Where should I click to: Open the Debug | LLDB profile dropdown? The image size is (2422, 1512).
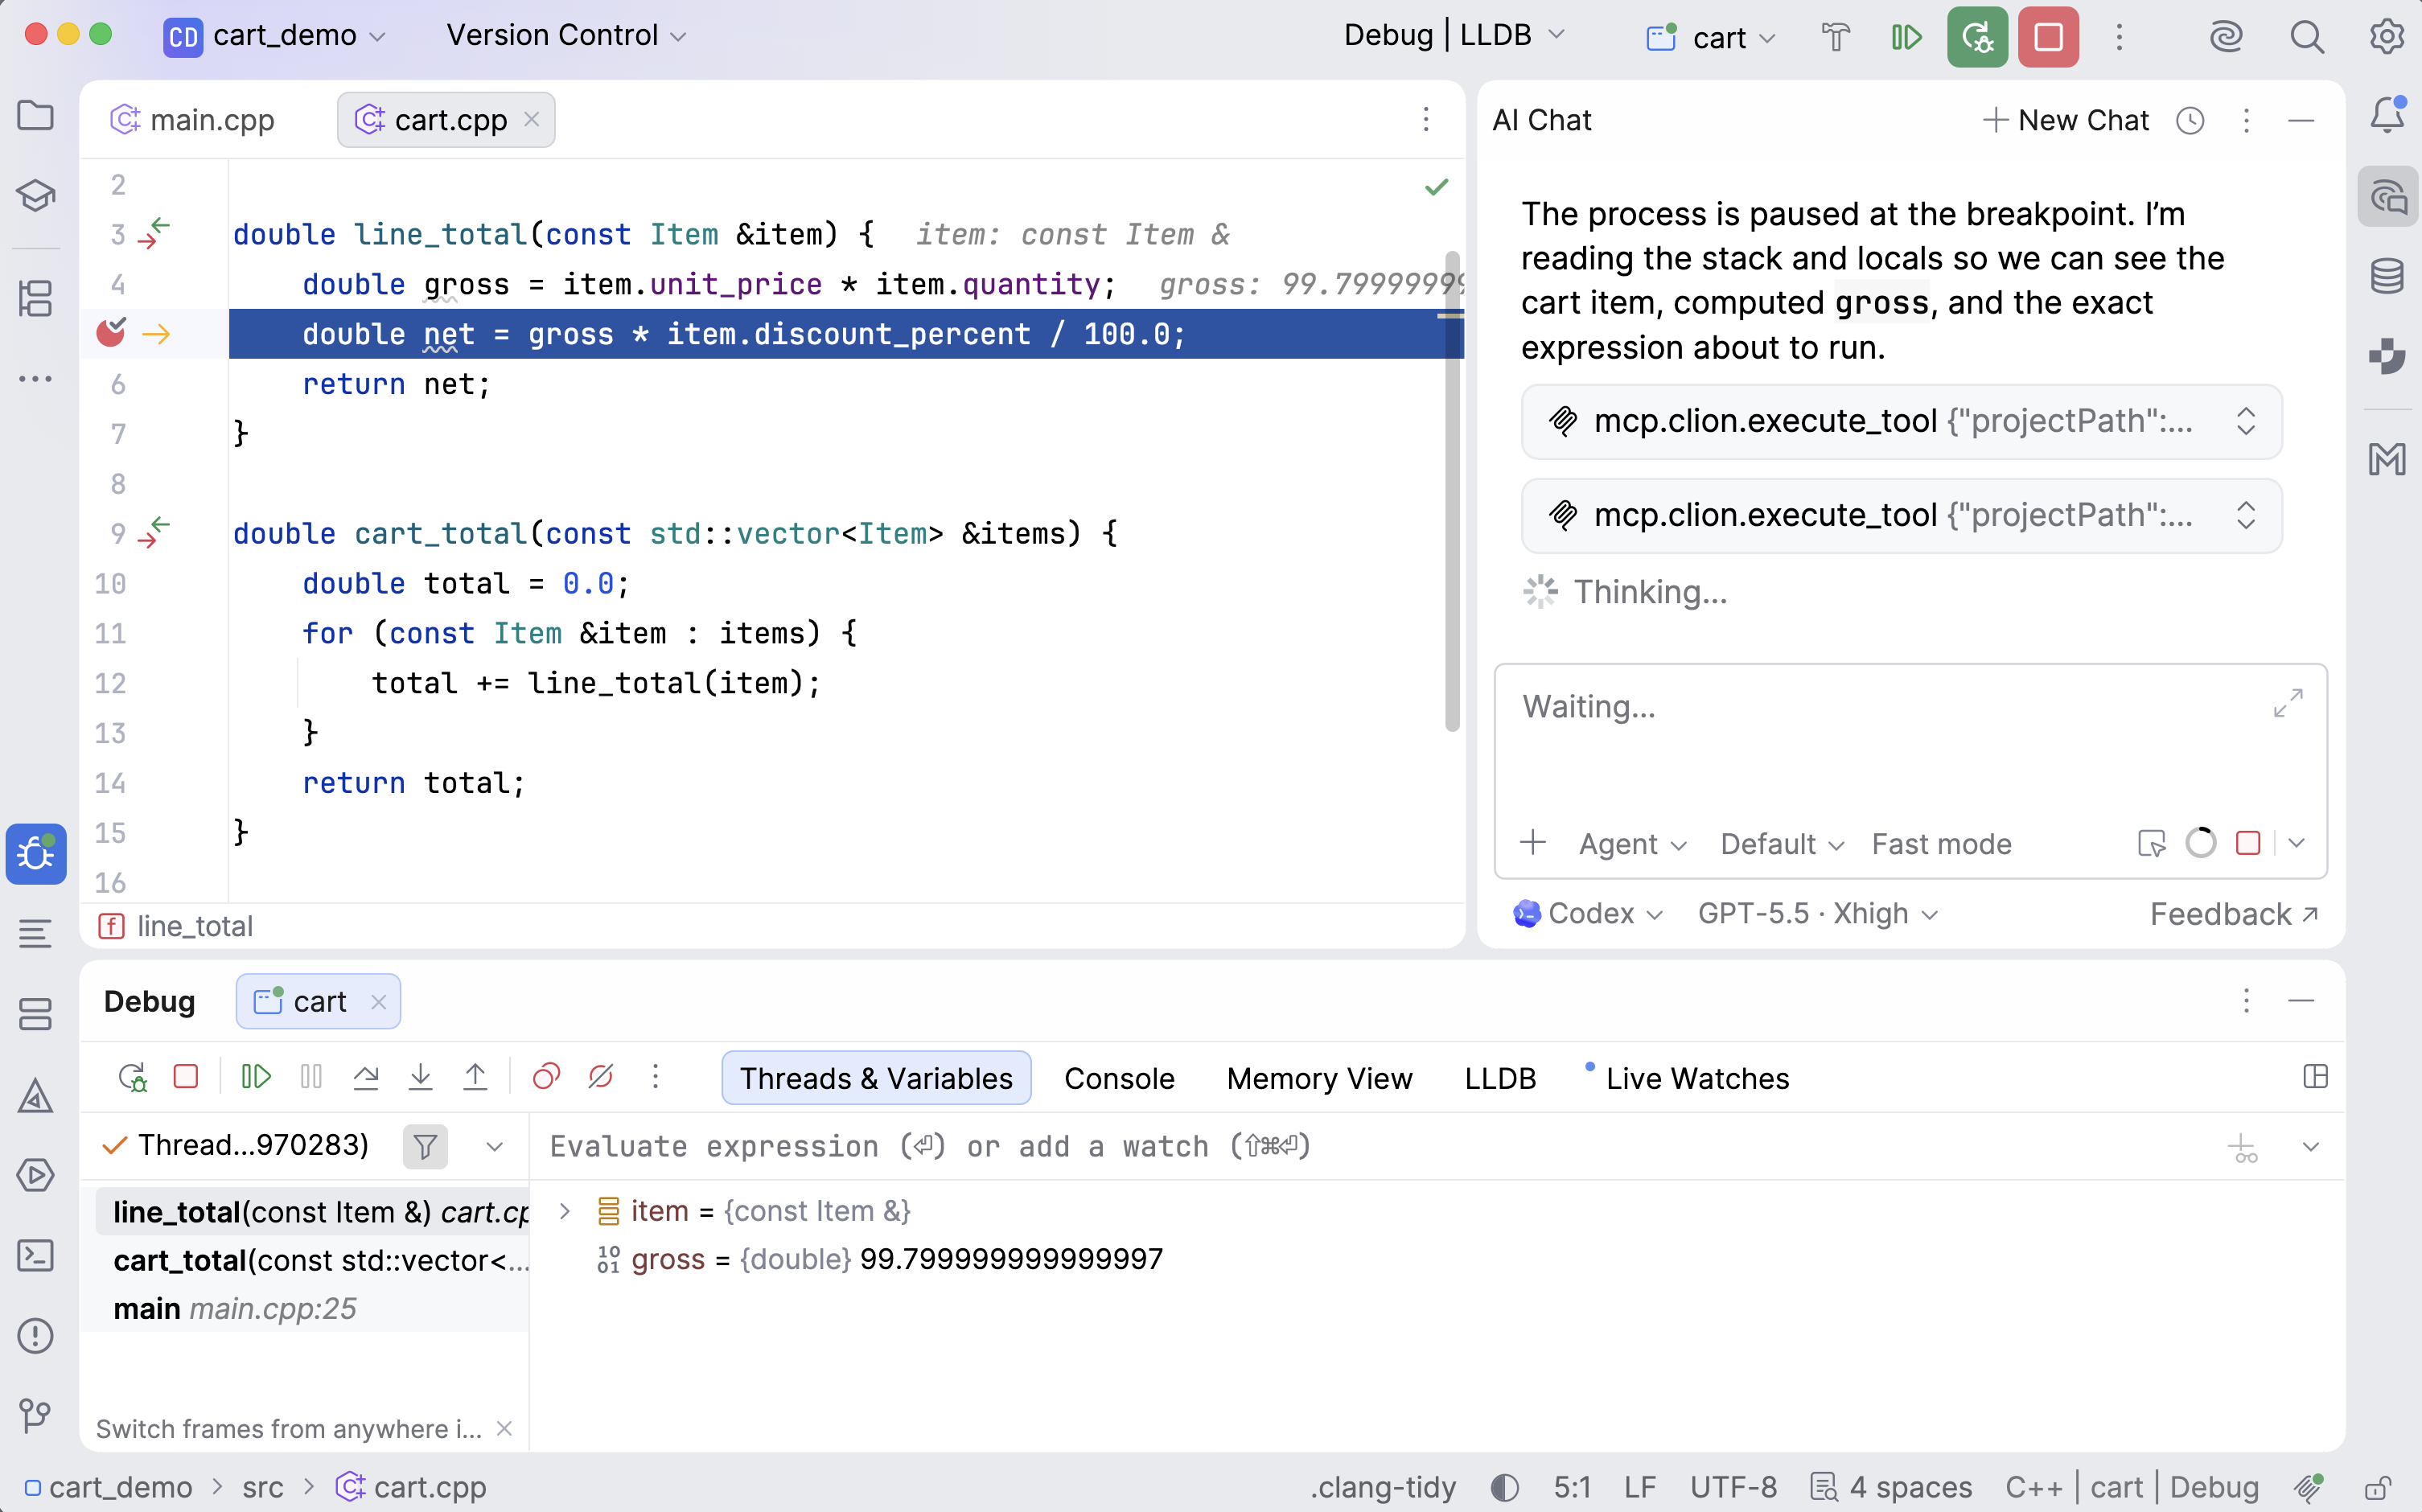click(x=1454, y=36)
